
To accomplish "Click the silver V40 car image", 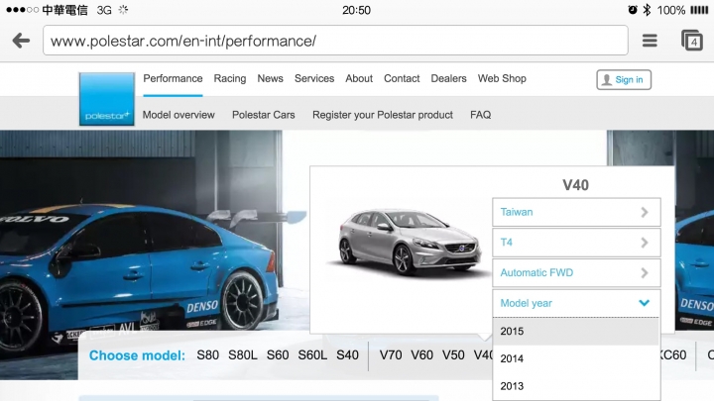I will [x=409, y=244].
